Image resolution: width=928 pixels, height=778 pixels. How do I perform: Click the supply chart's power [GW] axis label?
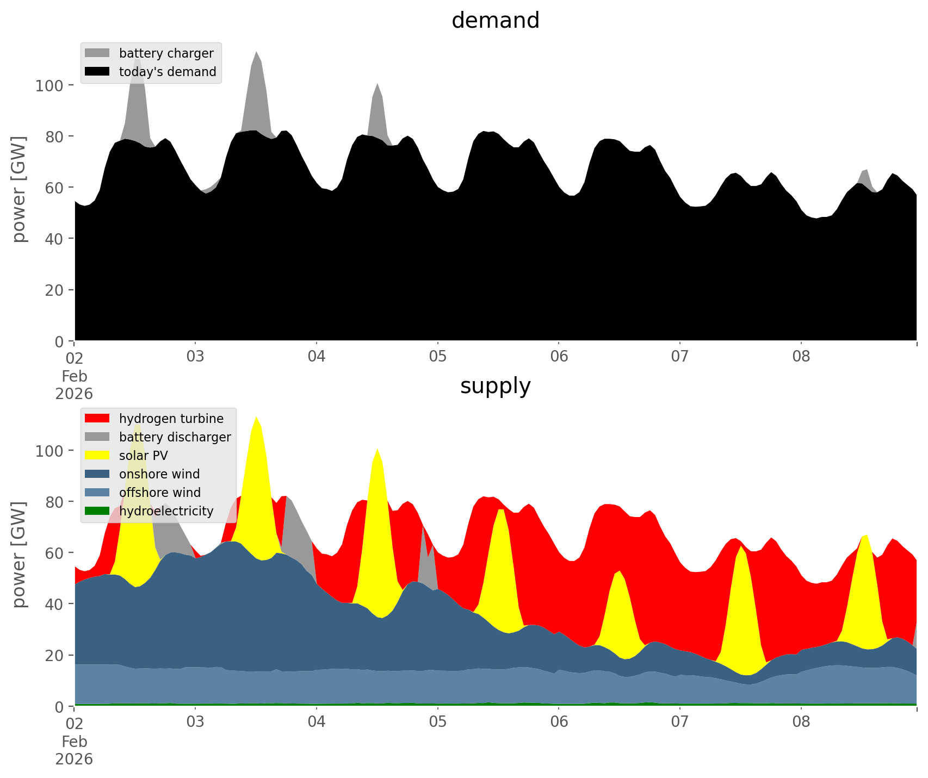point(19,555)
